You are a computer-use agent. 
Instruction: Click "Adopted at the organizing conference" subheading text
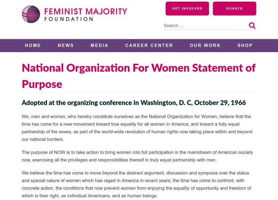[x=80, y=103]
